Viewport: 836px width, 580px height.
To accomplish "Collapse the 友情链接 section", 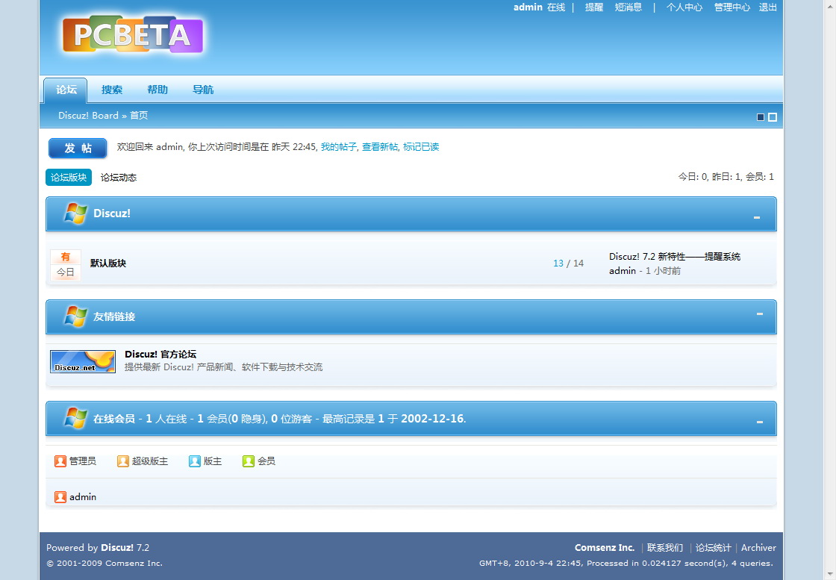I will coord(760,314).
